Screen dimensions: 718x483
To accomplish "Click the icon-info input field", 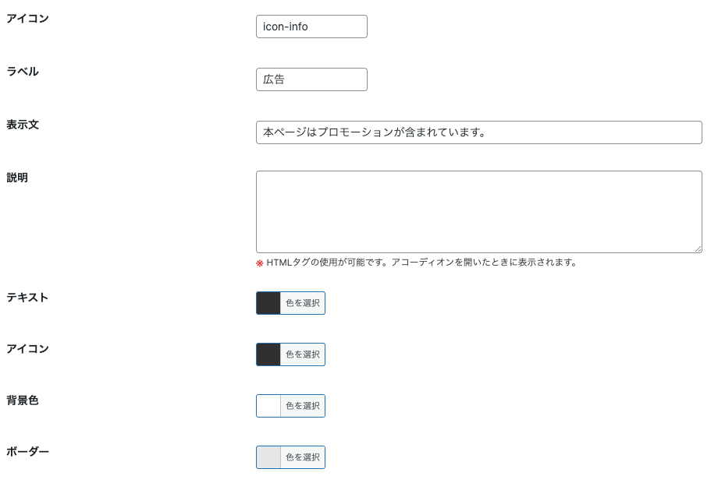I will (311, 26).
